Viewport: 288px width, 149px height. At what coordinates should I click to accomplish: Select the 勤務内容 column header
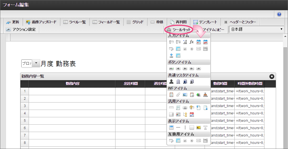coord(72,84)
